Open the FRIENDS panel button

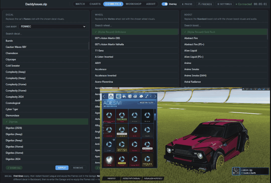click(205, 4)
